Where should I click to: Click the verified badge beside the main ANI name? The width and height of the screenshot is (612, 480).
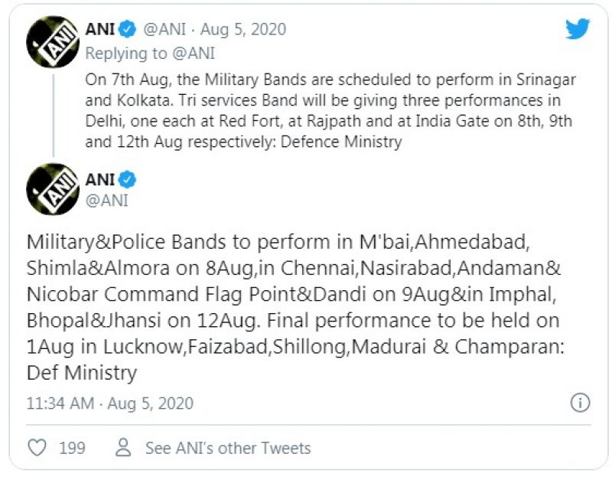click(128, 181)
